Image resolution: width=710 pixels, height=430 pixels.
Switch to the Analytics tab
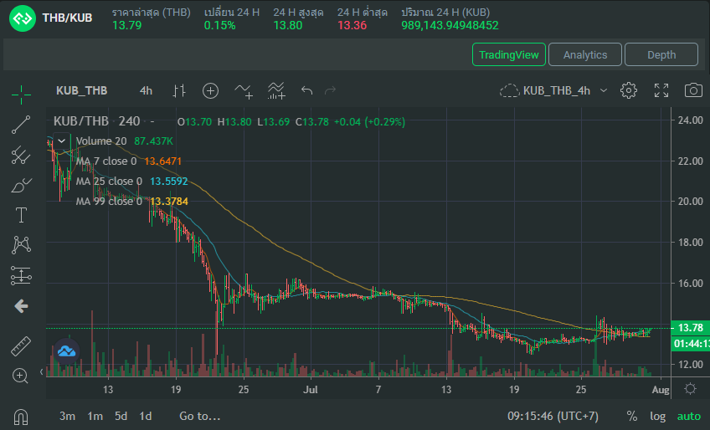(585, 54)
